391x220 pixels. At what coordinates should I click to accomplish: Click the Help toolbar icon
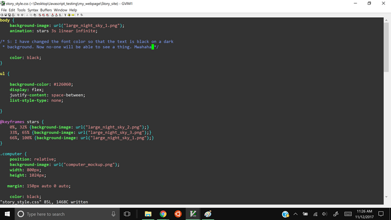click(x=78, y=15)
